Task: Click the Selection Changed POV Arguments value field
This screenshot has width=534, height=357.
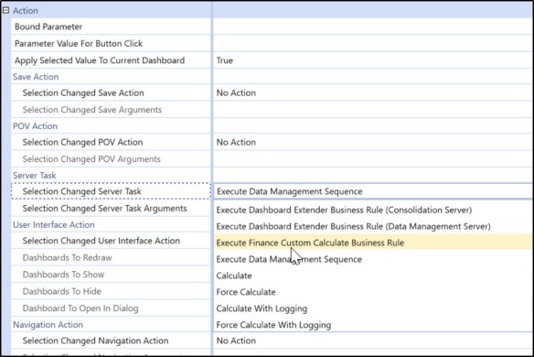Action: pyautogui.click(x=373, y=158)
